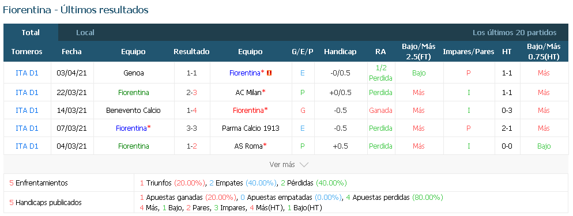573x216 pixels.
Task: Open ITA D1 link for 04/03/21 match
Action: pos(27,146)
